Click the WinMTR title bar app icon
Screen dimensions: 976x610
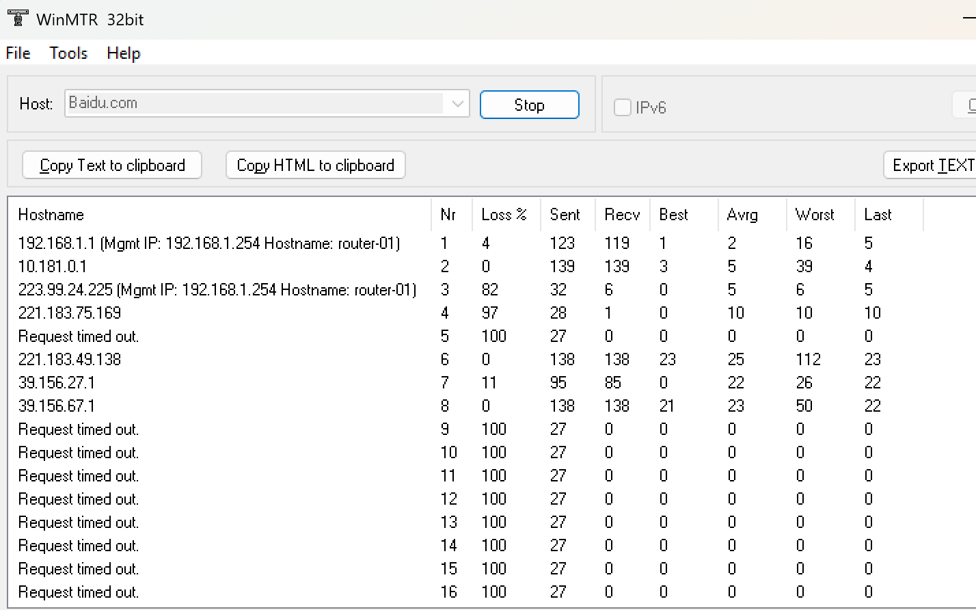18,18
